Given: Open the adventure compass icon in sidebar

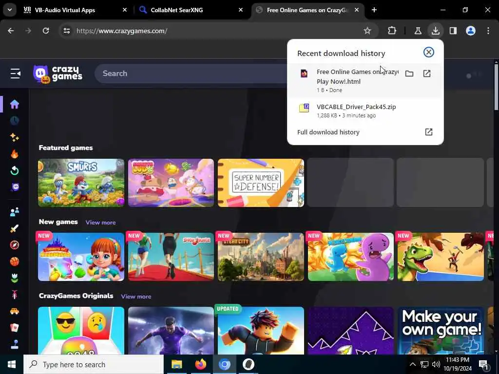Looking at the screenshot, I should [x=14, y=245].
